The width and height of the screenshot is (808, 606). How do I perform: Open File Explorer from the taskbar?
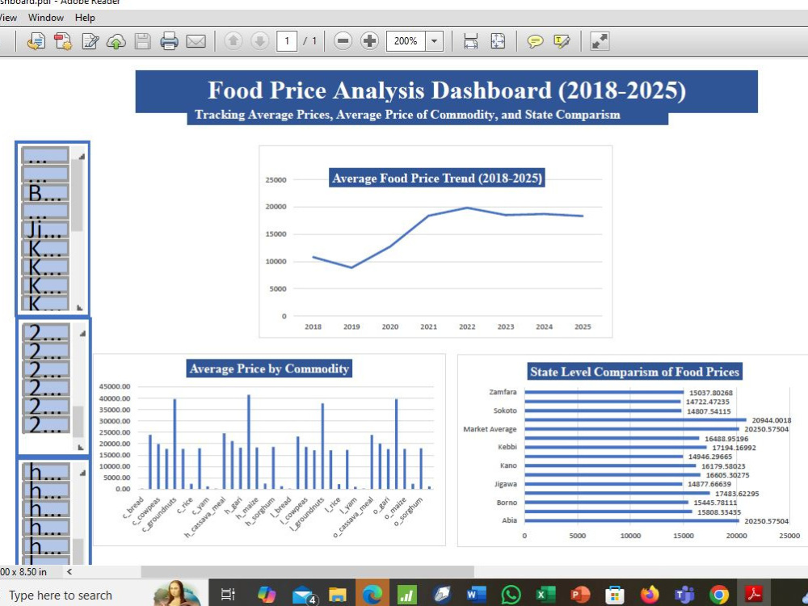pos(338,595)
